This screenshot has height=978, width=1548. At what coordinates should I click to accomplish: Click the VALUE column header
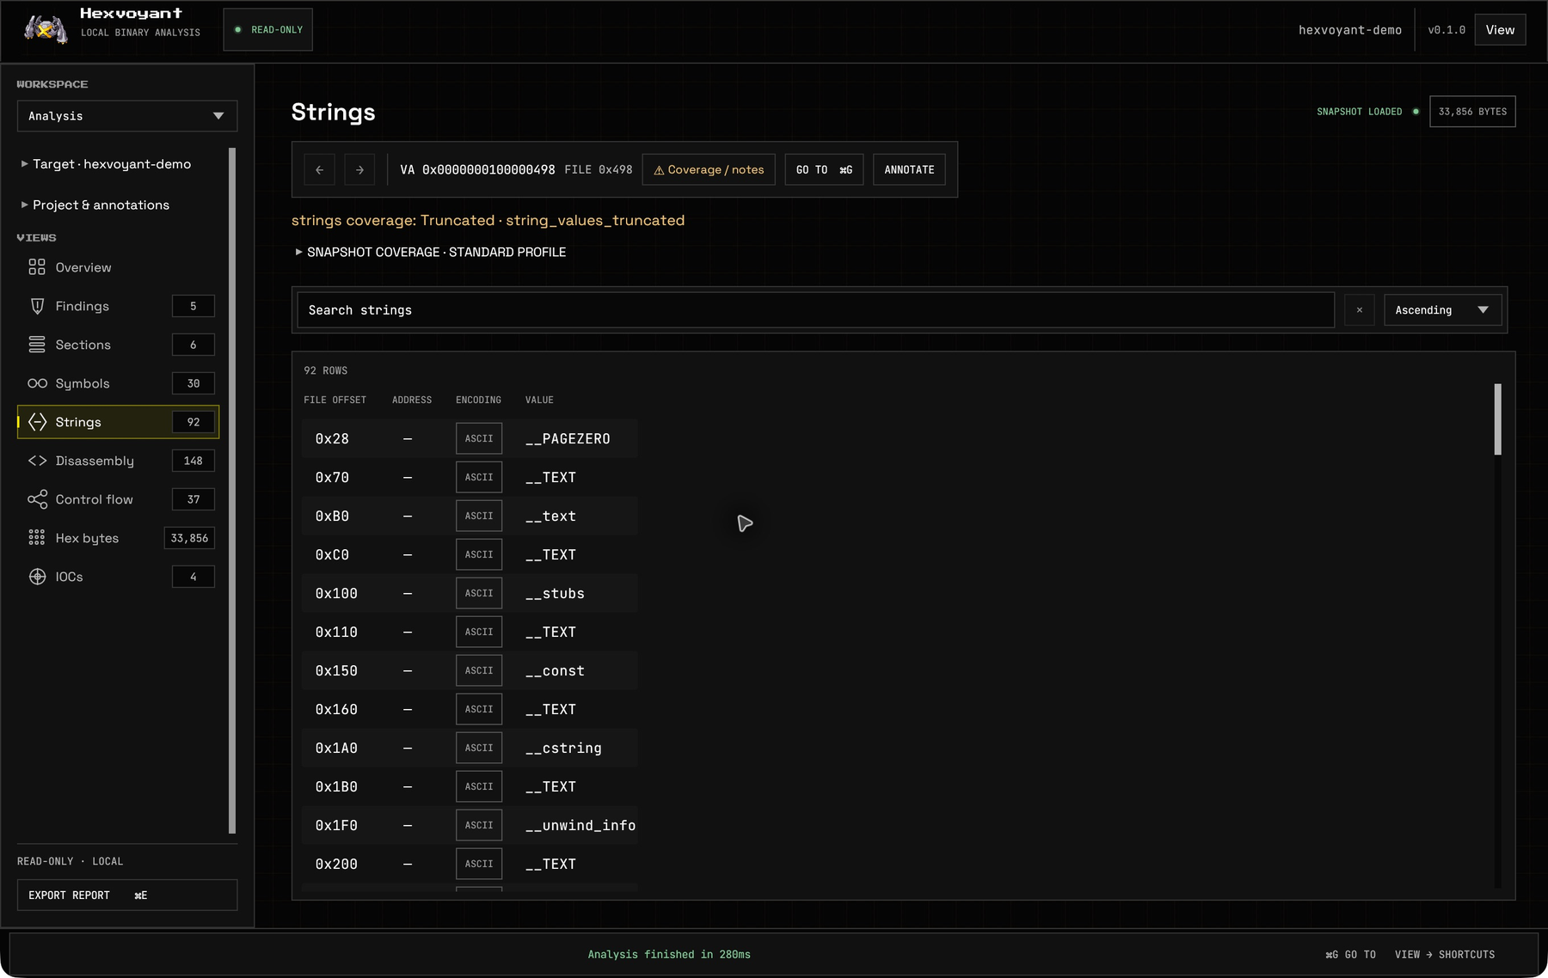(x=539, y=400)
